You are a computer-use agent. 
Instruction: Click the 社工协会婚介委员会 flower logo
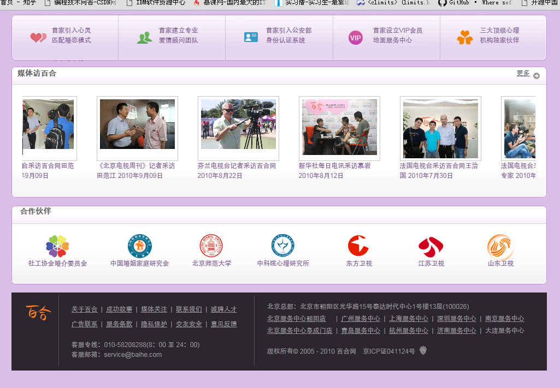56,247
